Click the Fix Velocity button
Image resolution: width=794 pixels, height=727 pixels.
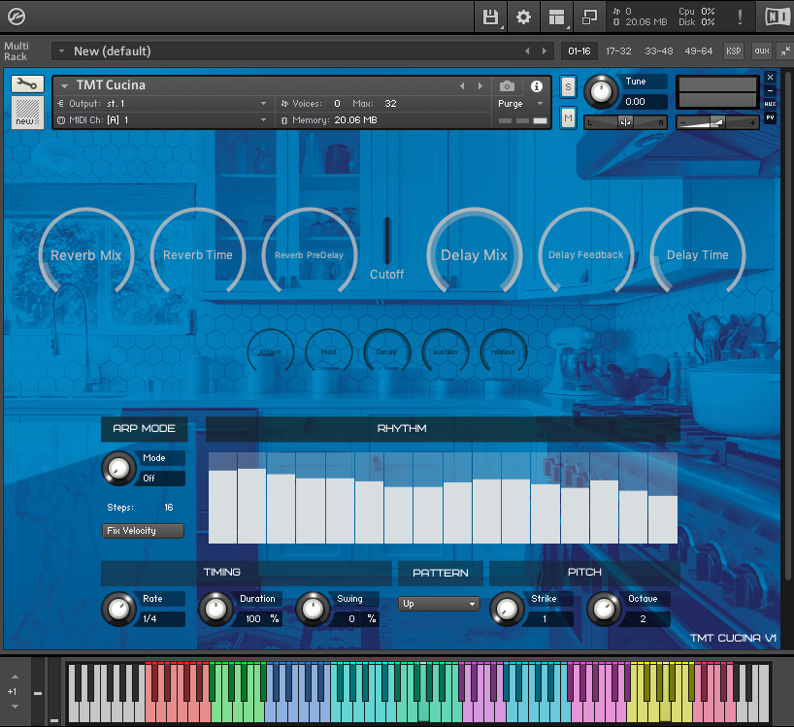[x=143, y=531]
